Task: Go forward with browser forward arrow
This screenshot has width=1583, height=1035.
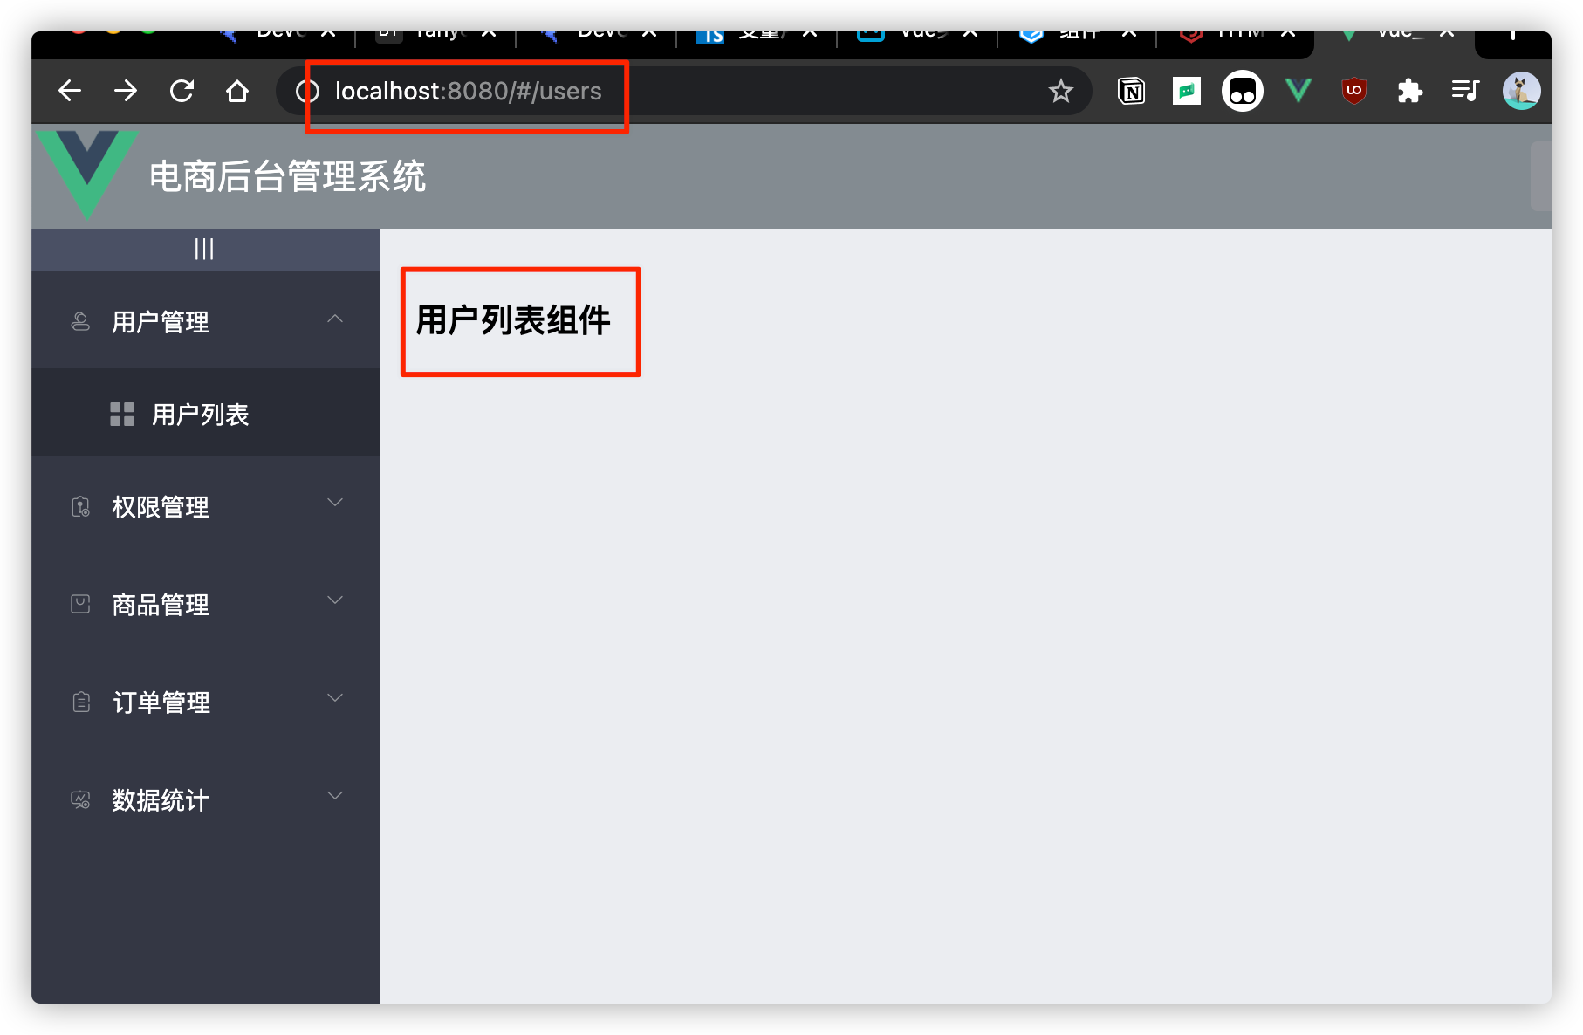Action: pyautogui.click(x=126, y=91)
